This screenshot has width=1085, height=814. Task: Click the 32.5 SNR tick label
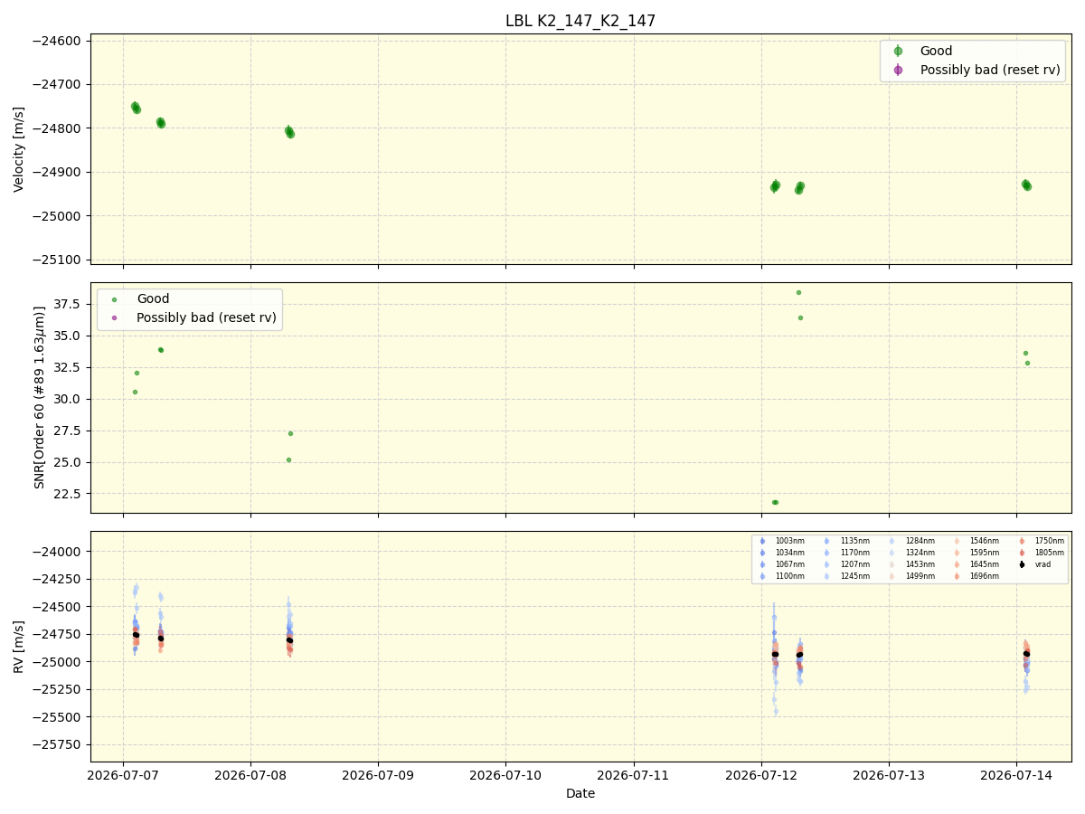click(68, 367)
